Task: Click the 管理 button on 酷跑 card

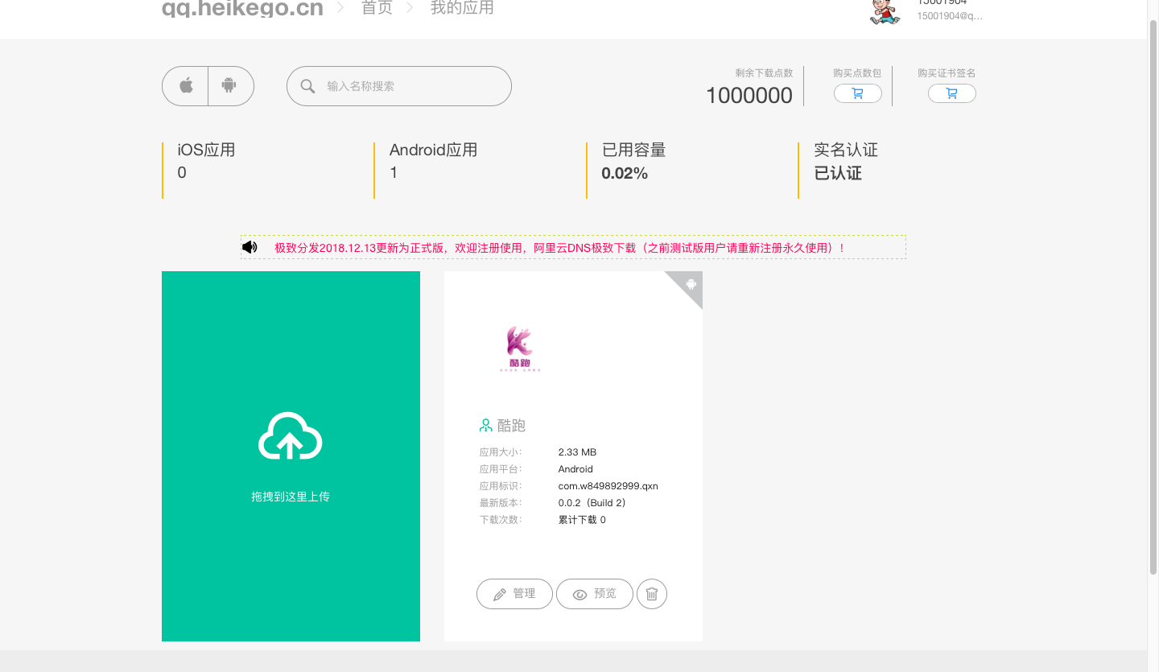Action: click(x=514, y=594)
